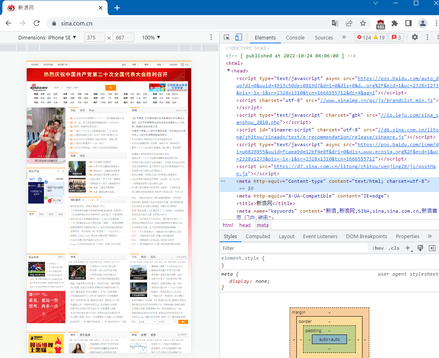Select the Computed tab
439x358 pixels.
(x=258, y=237)
